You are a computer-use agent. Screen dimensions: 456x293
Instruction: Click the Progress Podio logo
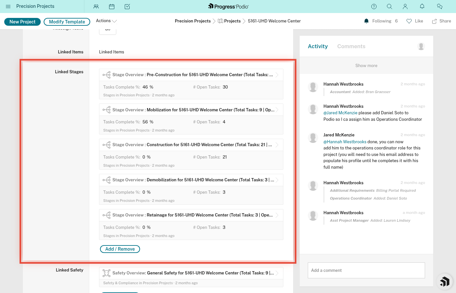coord(228,7)
